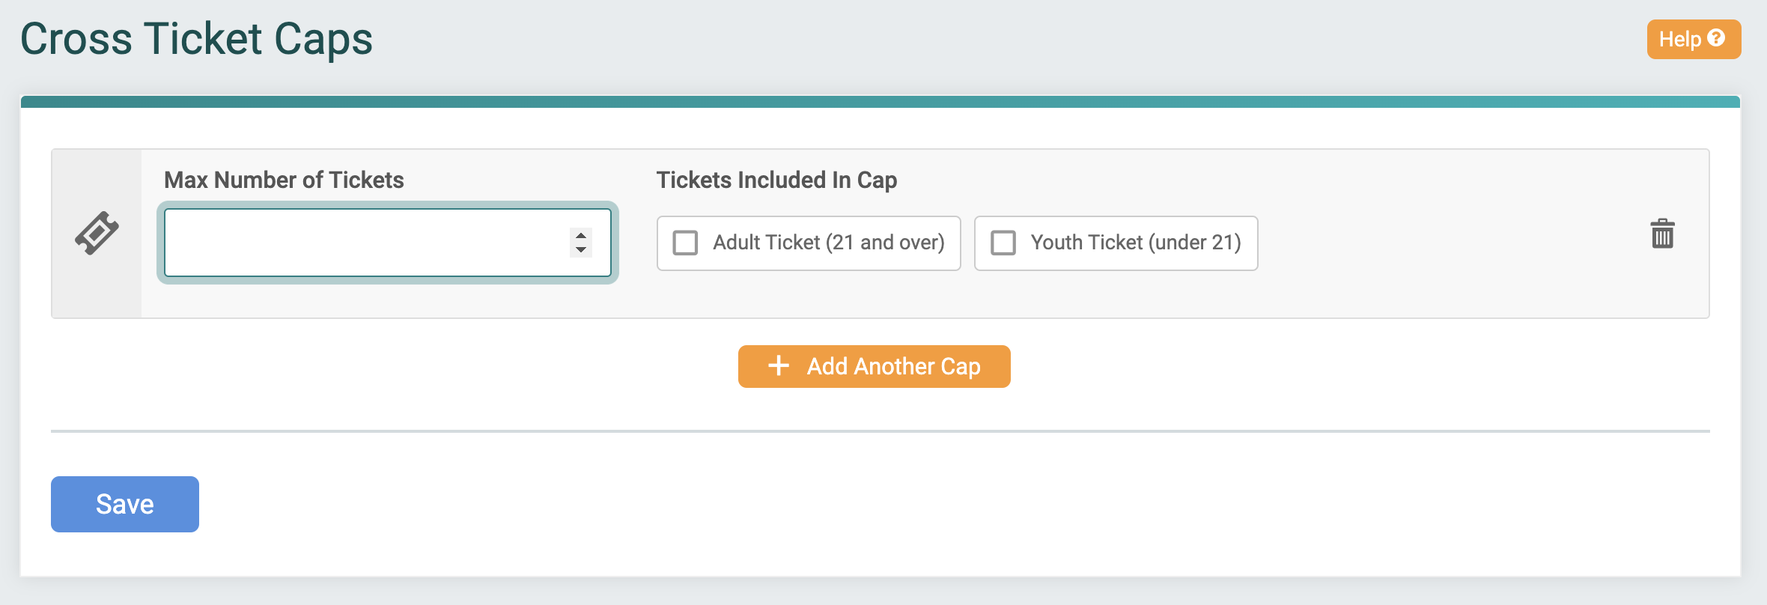Add another cap to the list
This screenshot has width=1767, height=605.
pyautogui.click(x=874, y=366)
